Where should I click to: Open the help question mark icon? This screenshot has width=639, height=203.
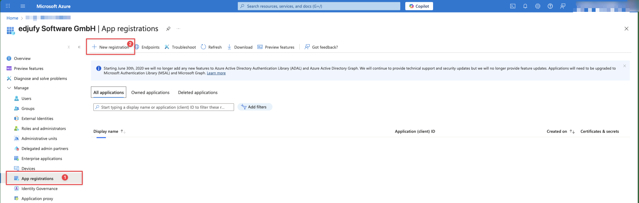[x=550, y=6]
